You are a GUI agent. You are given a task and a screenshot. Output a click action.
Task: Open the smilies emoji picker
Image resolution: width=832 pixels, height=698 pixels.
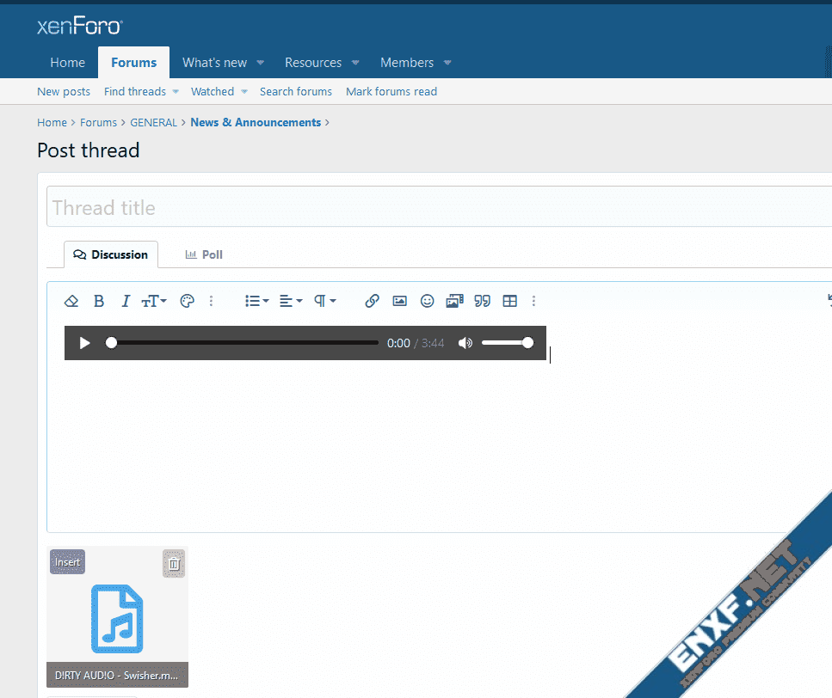[427, 301]
